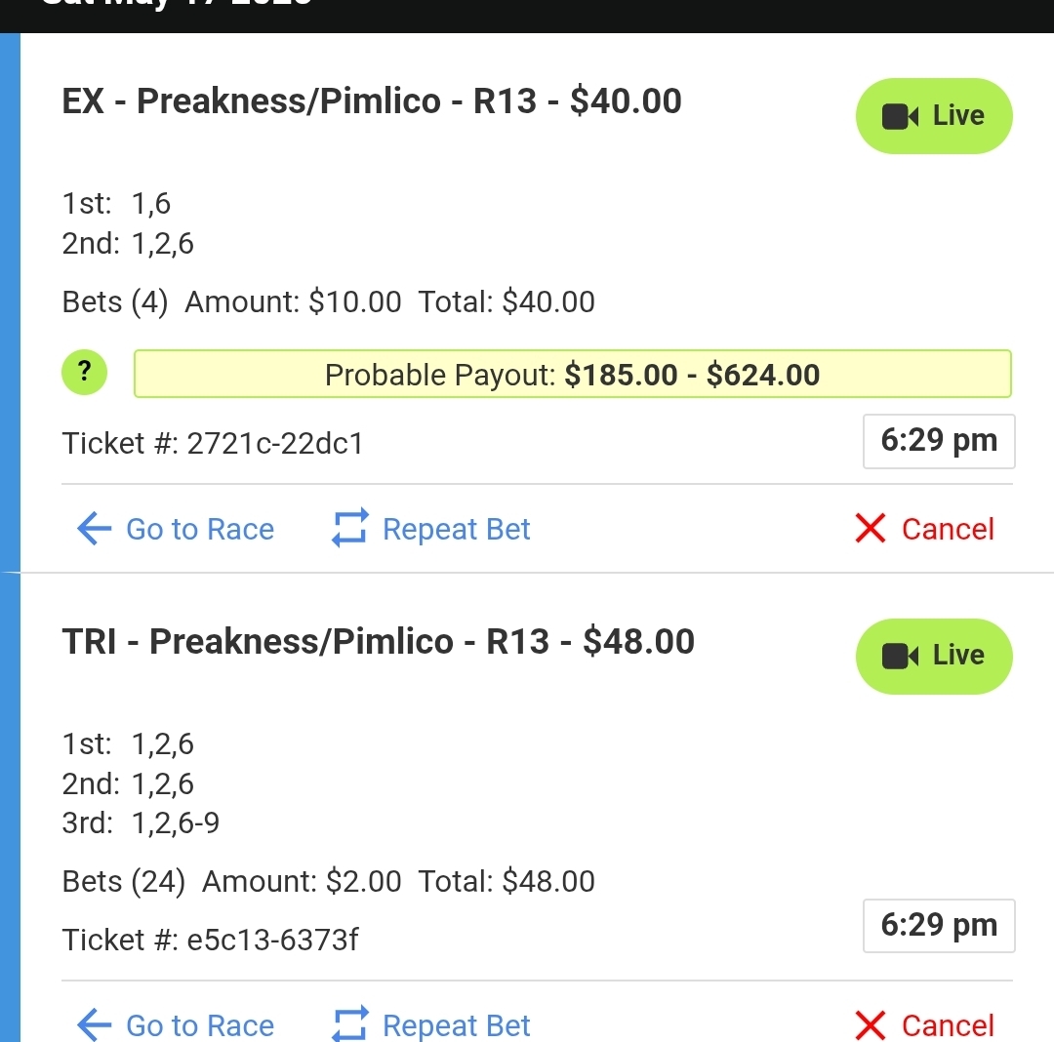The height and width of the screenshot is (1042, 1054).
Task: Click the green question mark help icon
Action: tap(84, 372)
